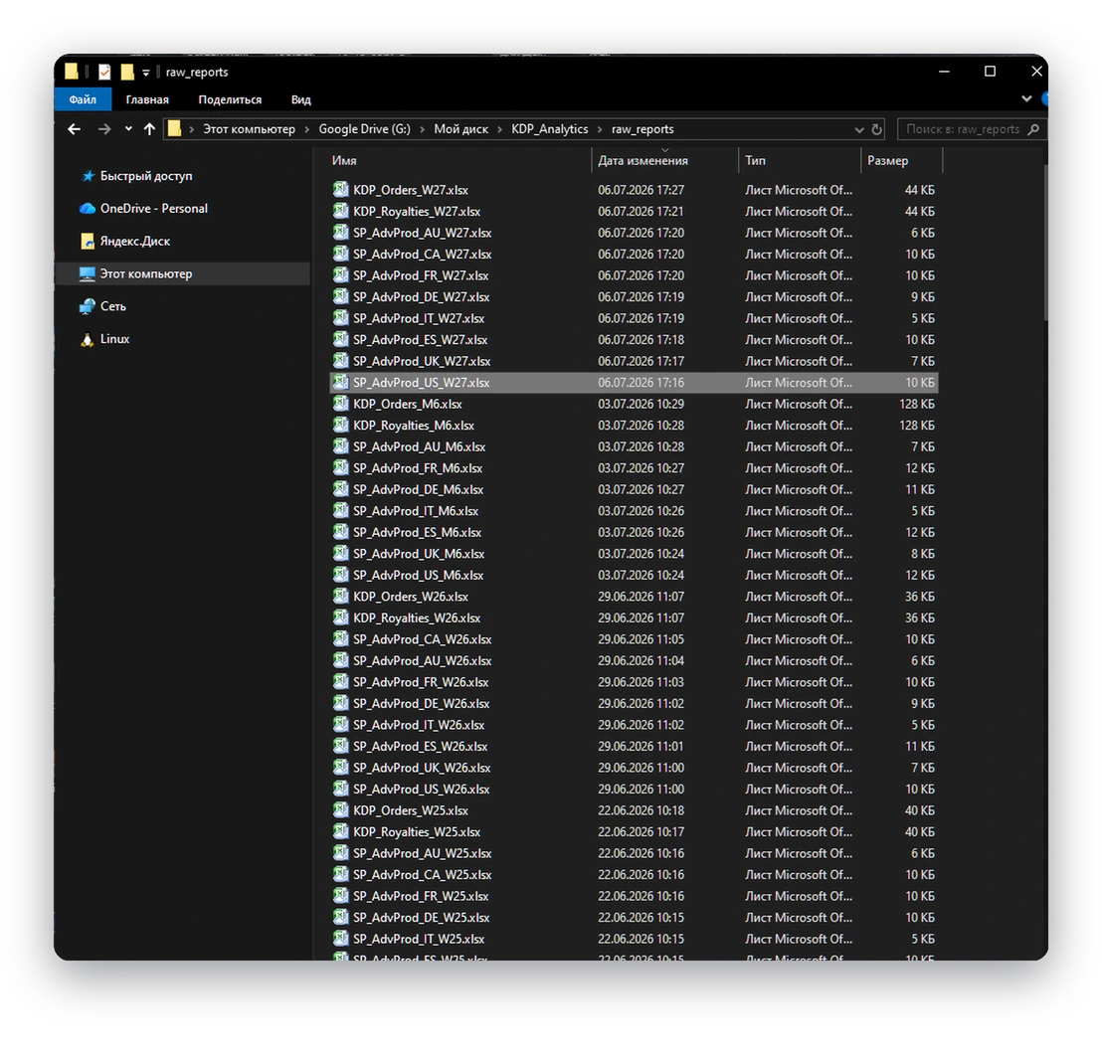The width and height of the screenshot is (1102, 1060).
Task: Refresh the raw_reports folder view
Action: tap(876, 129)
